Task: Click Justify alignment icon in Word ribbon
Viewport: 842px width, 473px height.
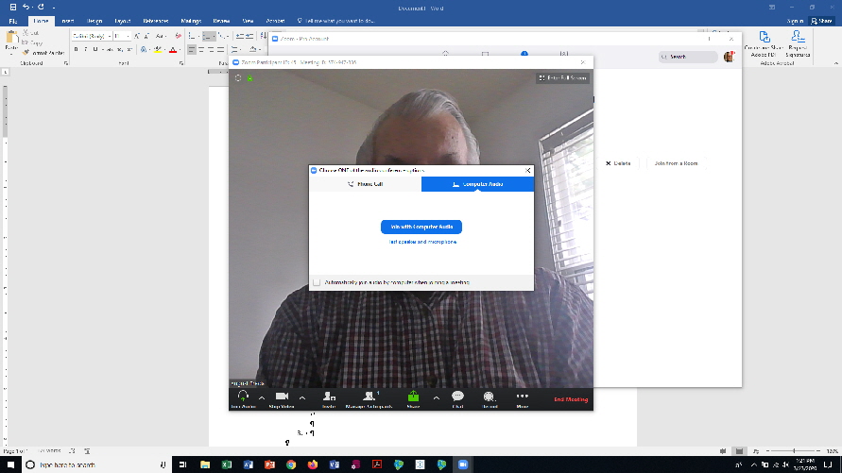Action: 221,49
